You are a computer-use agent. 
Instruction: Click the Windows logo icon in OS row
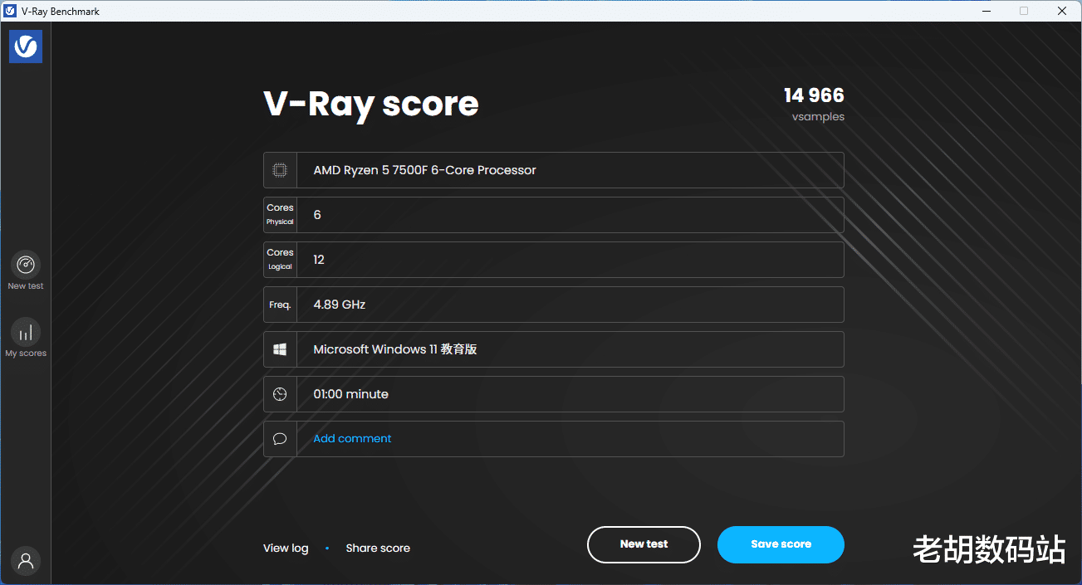click(280, 349)
